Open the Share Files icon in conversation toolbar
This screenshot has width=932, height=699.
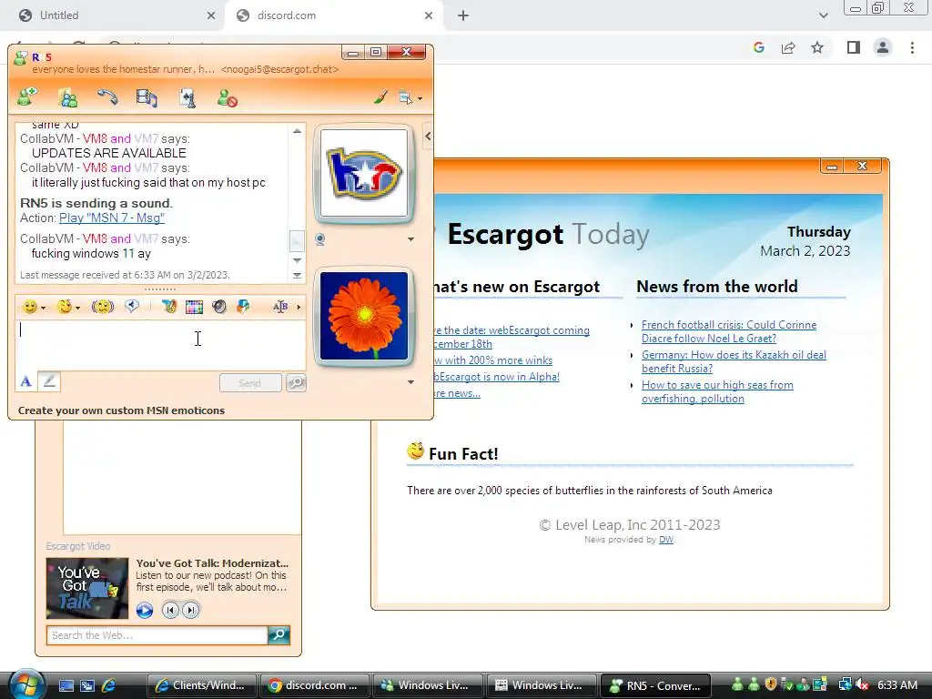pyautogui.click(x=67, y=97)
